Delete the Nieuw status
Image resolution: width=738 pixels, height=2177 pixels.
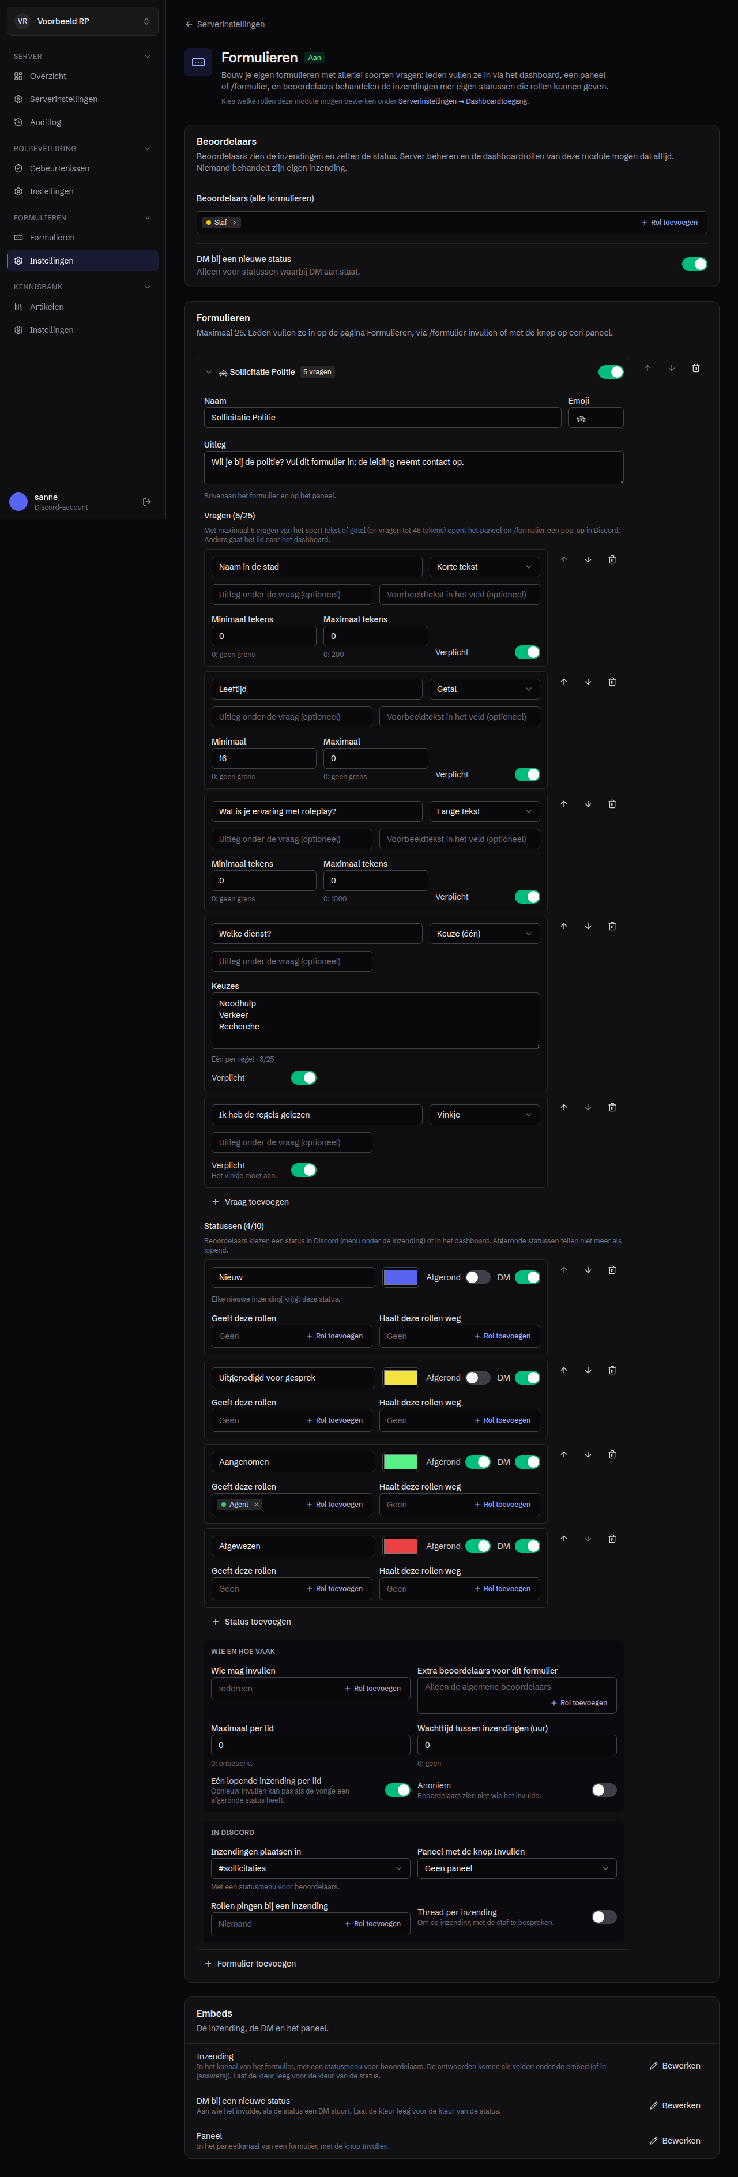click(x=612, y=1270)
